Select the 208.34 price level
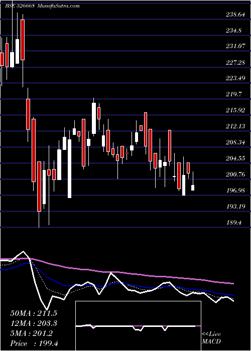 [235, 142]
